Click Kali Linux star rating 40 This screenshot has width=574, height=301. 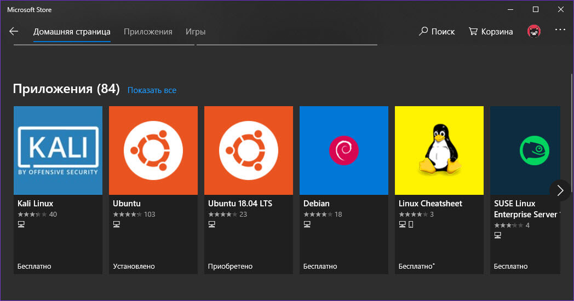coord(37,215)
